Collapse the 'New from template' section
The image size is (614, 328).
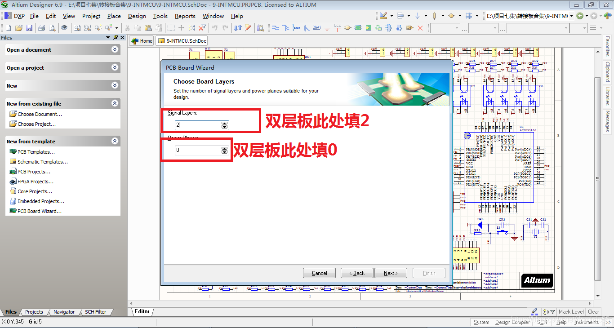[x=115, y=141]
